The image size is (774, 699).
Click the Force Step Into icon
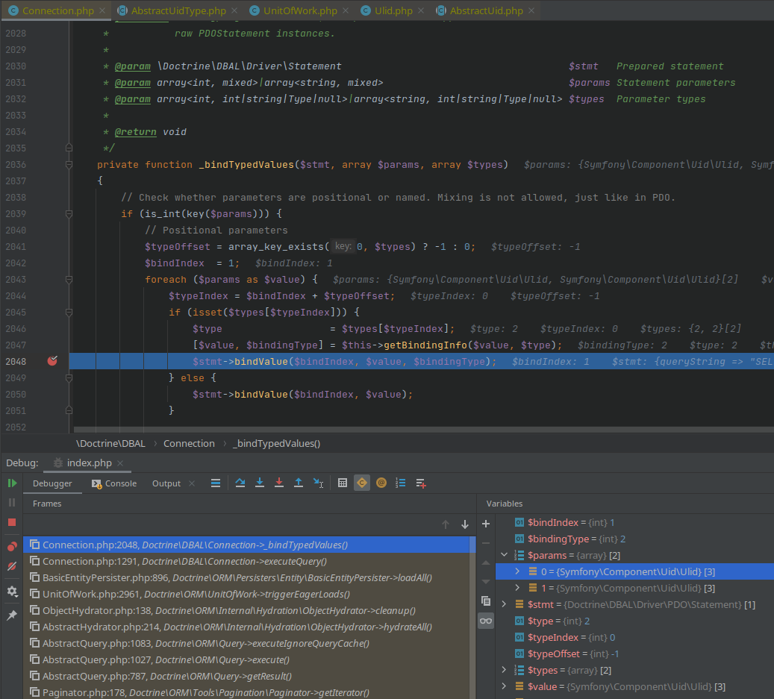pyautogui.click(x=279, y=483)
